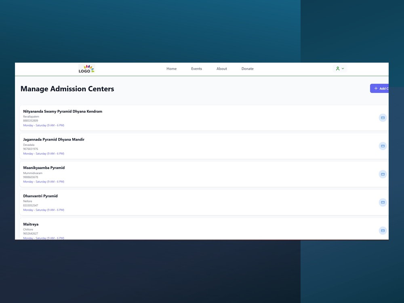Click action icon for Dhanvantri Pyramid
Viewport: 404px width, 303px height.
pyautogui.click(x=383, y=202)
